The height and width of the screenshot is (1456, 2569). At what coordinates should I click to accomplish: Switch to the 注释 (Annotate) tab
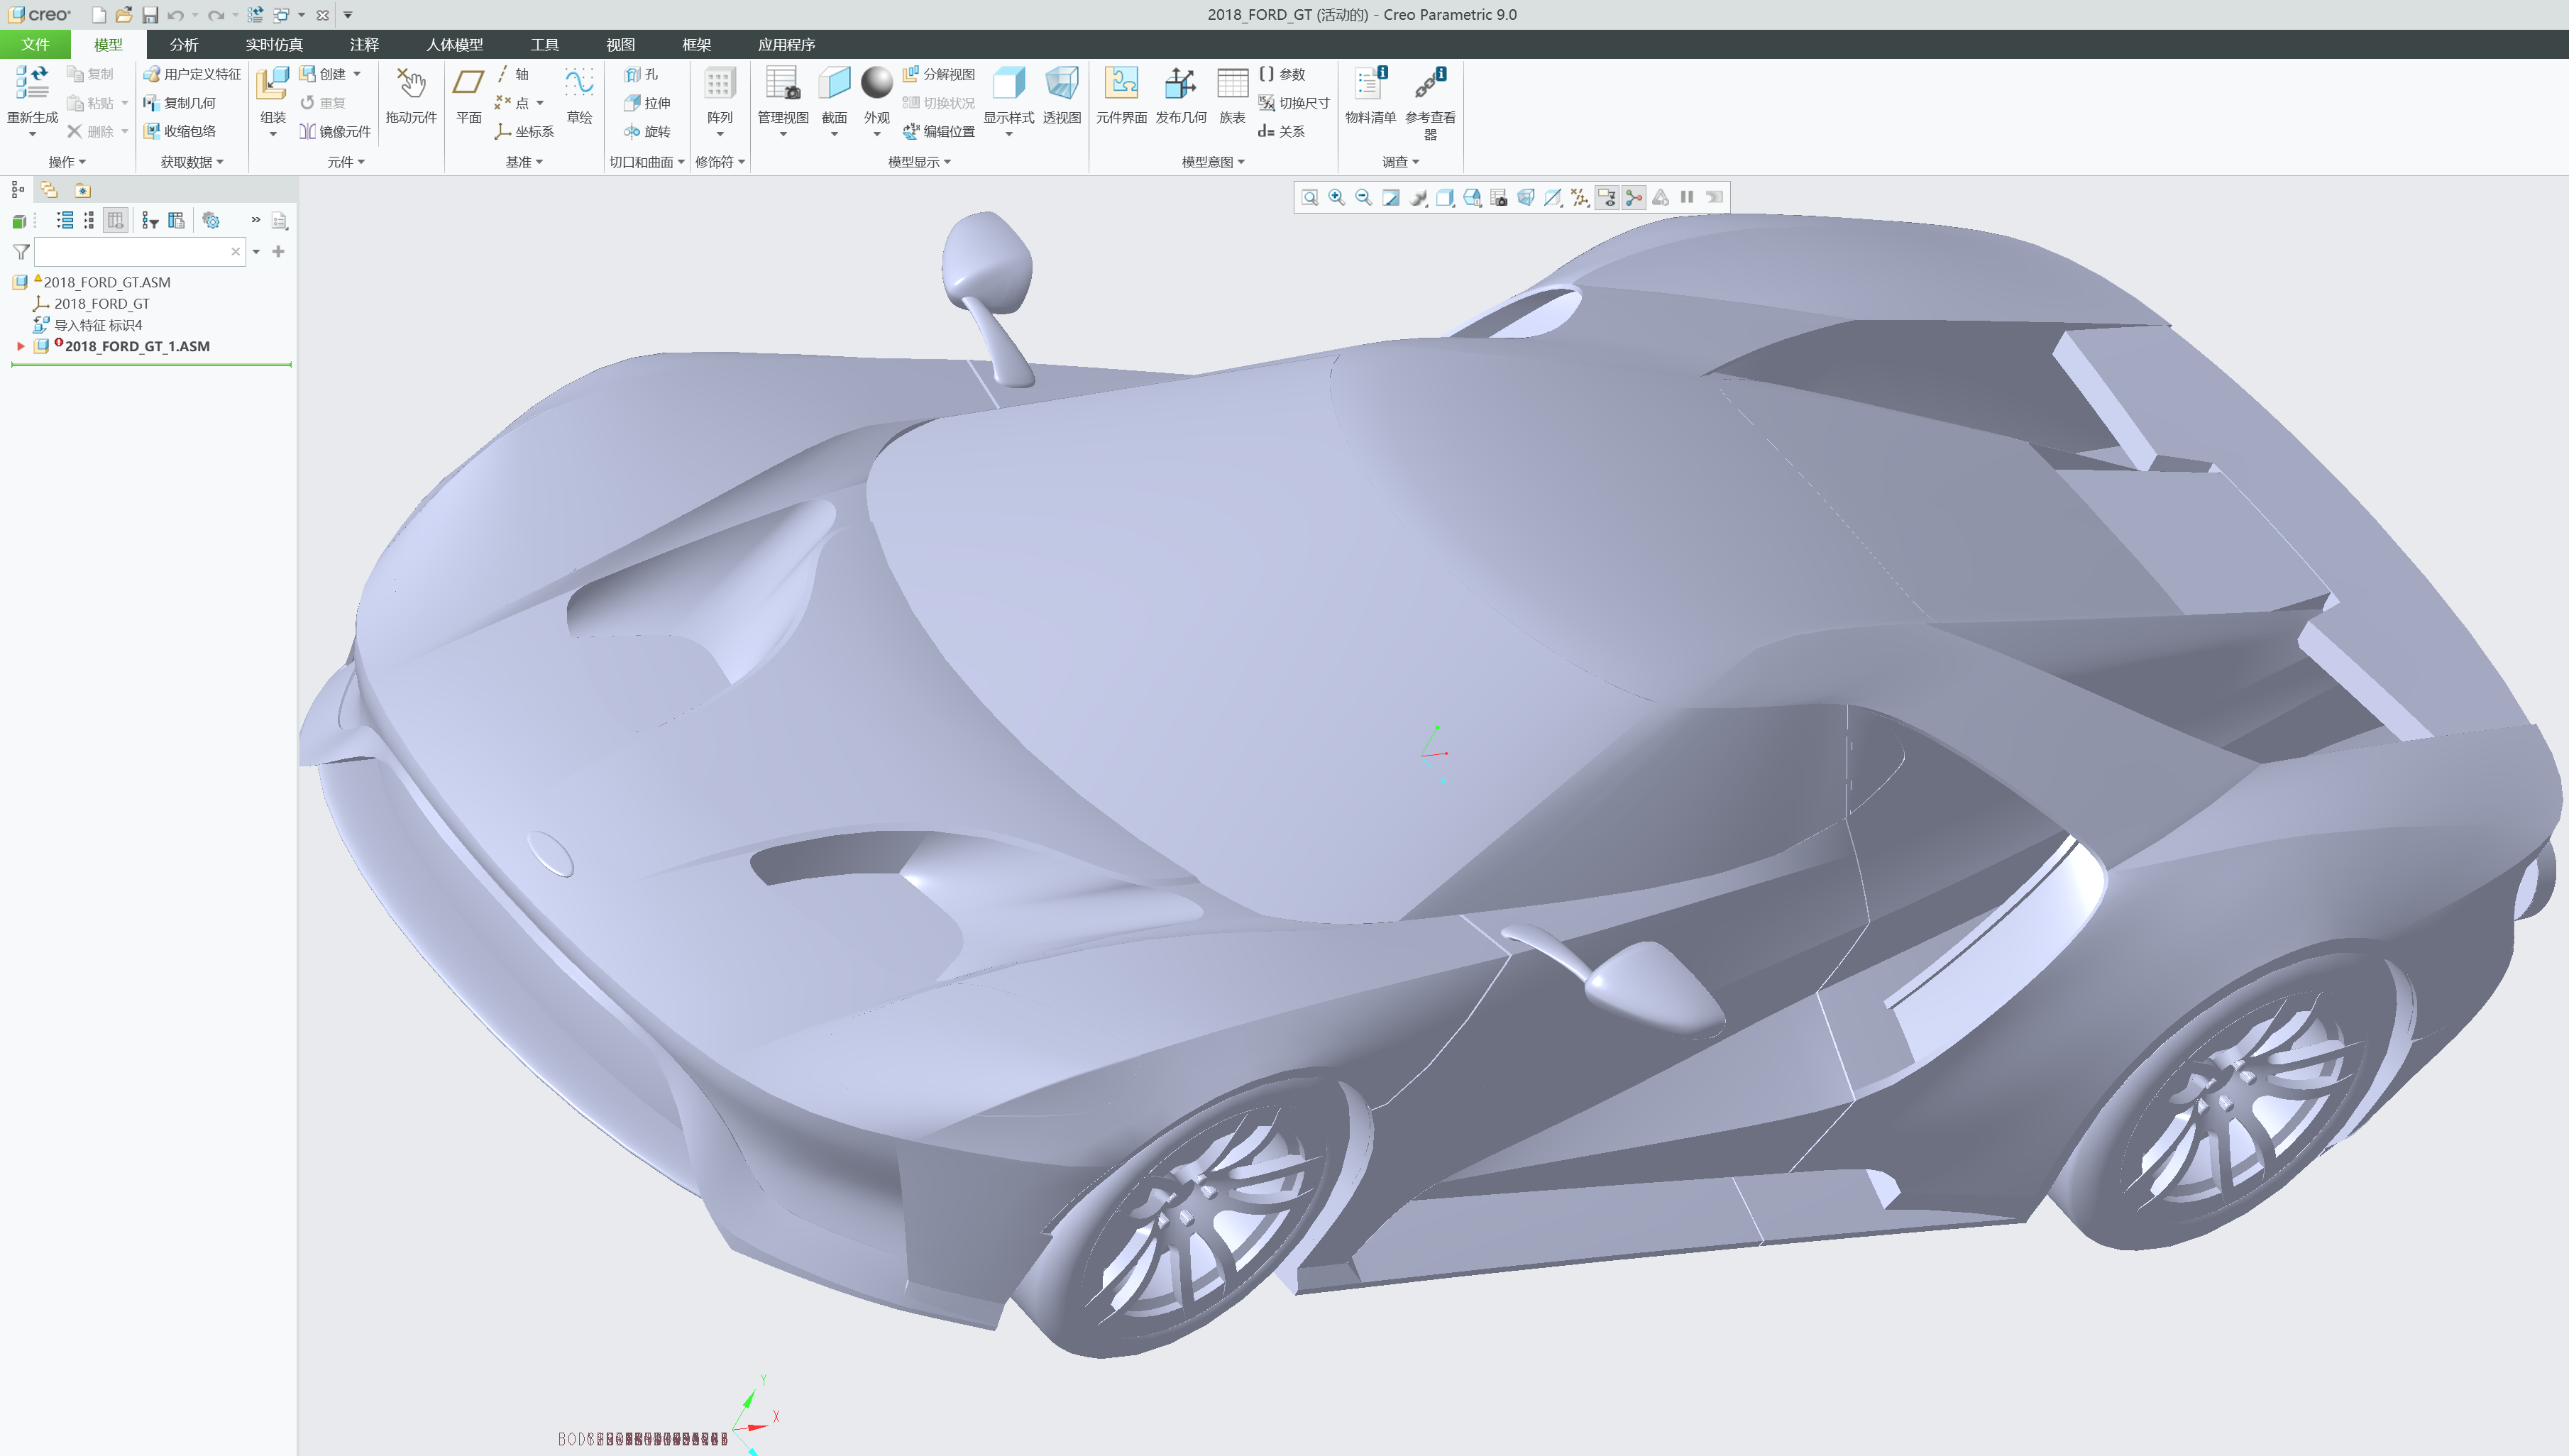pos(364,45)
